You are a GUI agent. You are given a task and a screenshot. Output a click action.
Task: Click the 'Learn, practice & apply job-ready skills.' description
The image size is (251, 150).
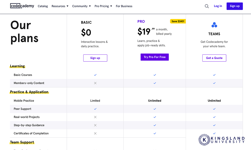point(151,43)
